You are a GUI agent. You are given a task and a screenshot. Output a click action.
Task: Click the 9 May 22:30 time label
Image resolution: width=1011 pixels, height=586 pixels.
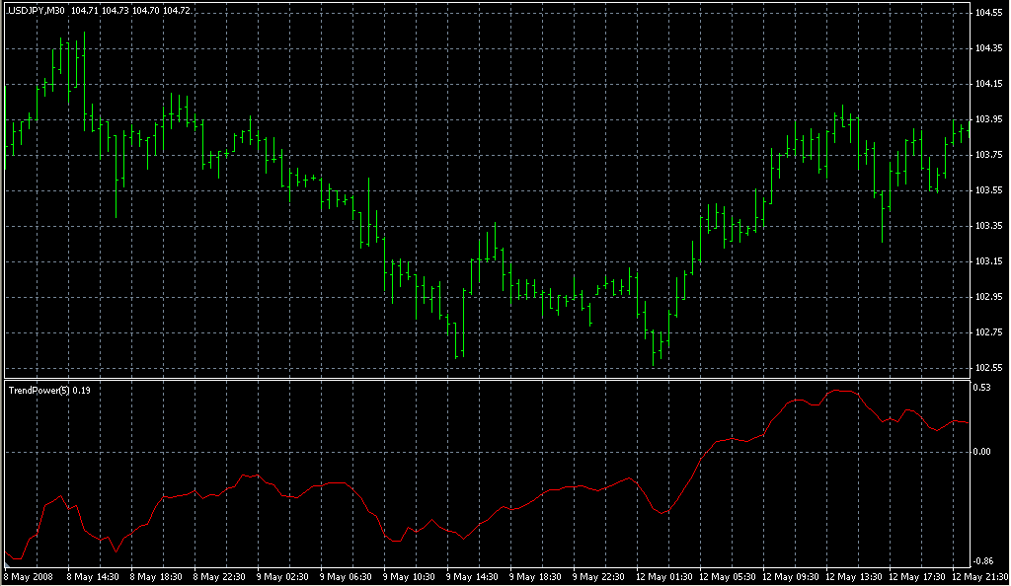pyautogui.click(x=598, y=577)
